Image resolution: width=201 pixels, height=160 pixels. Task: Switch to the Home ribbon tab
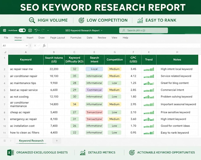(18, 38)
